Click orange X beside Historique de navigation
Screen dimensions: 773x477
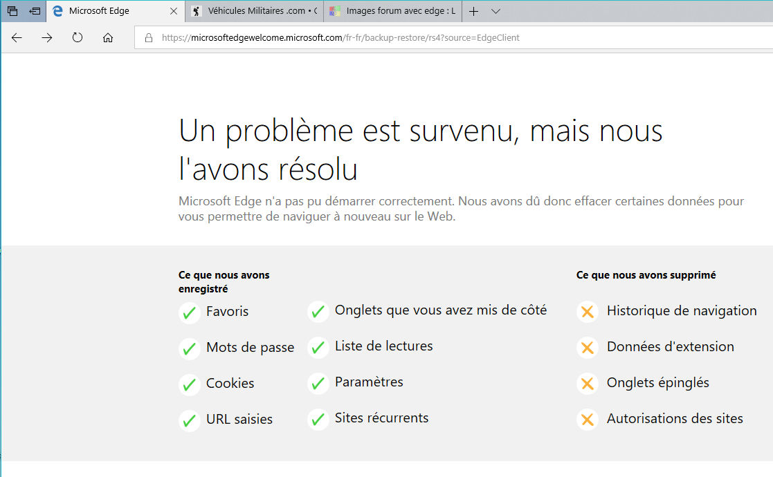(587, 311)
